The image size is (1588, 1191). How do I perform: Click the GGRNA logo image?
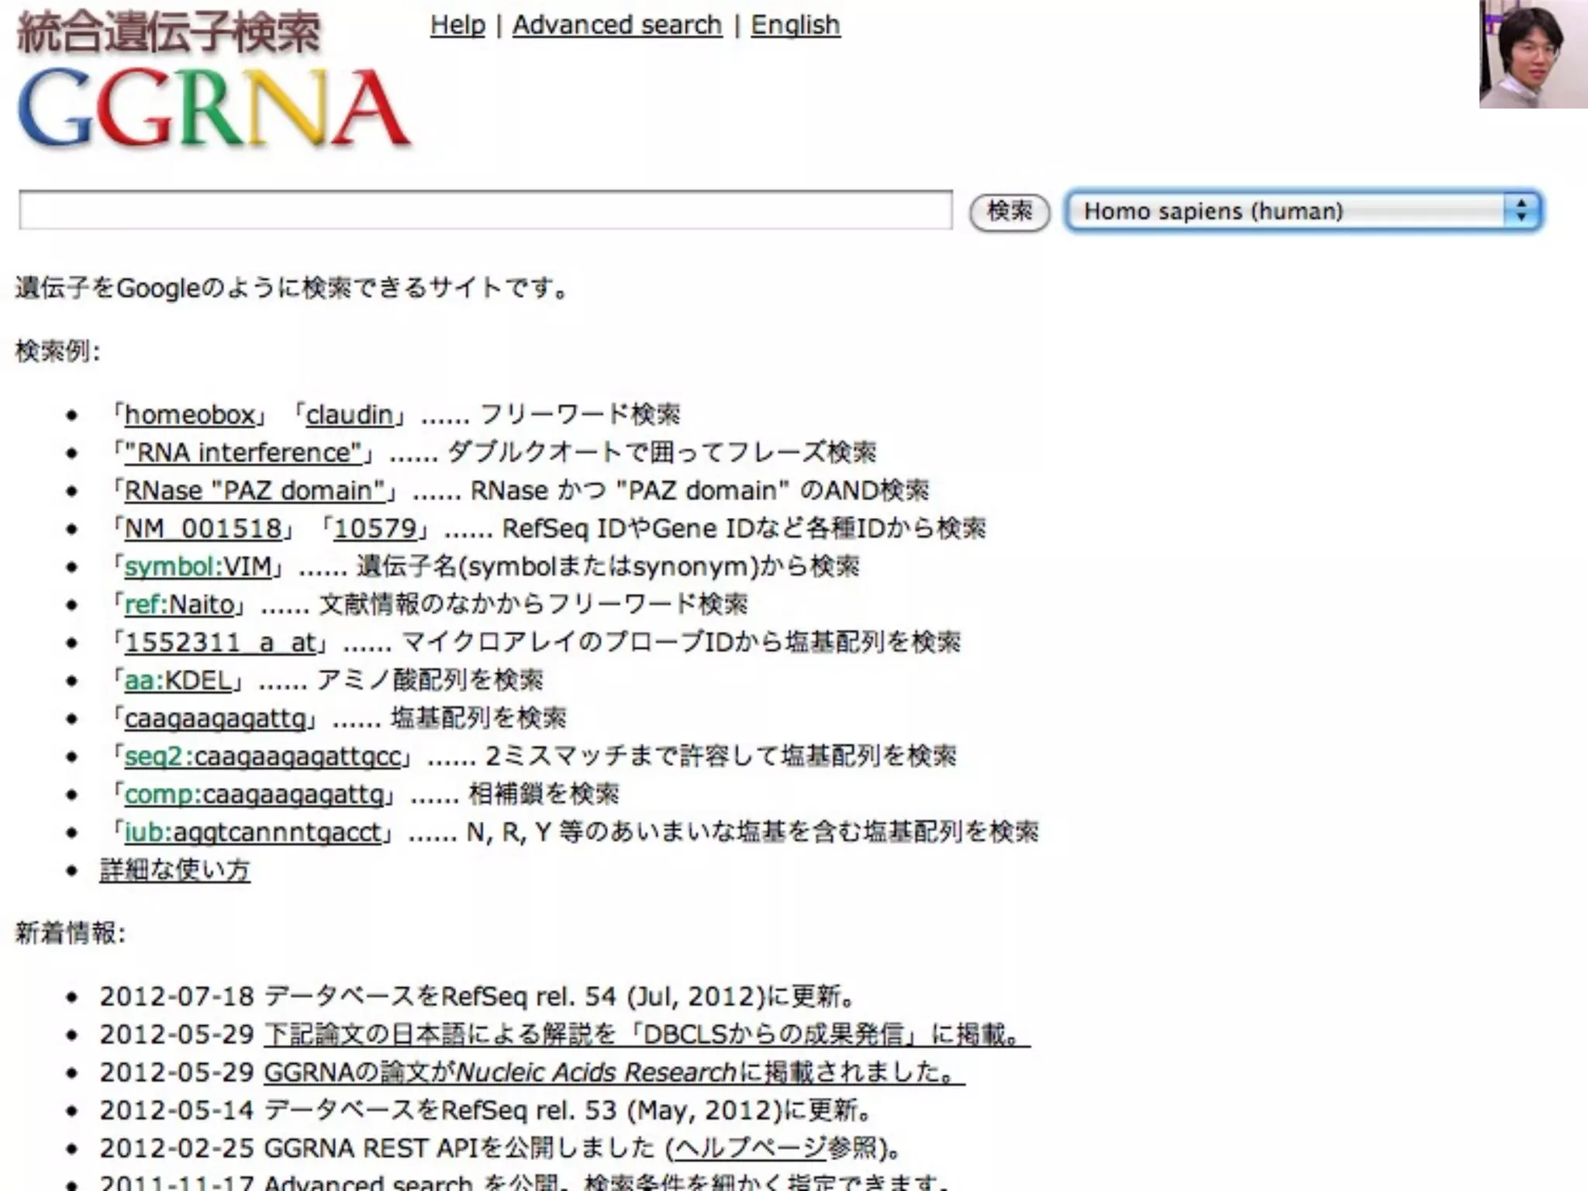point(213,107)
